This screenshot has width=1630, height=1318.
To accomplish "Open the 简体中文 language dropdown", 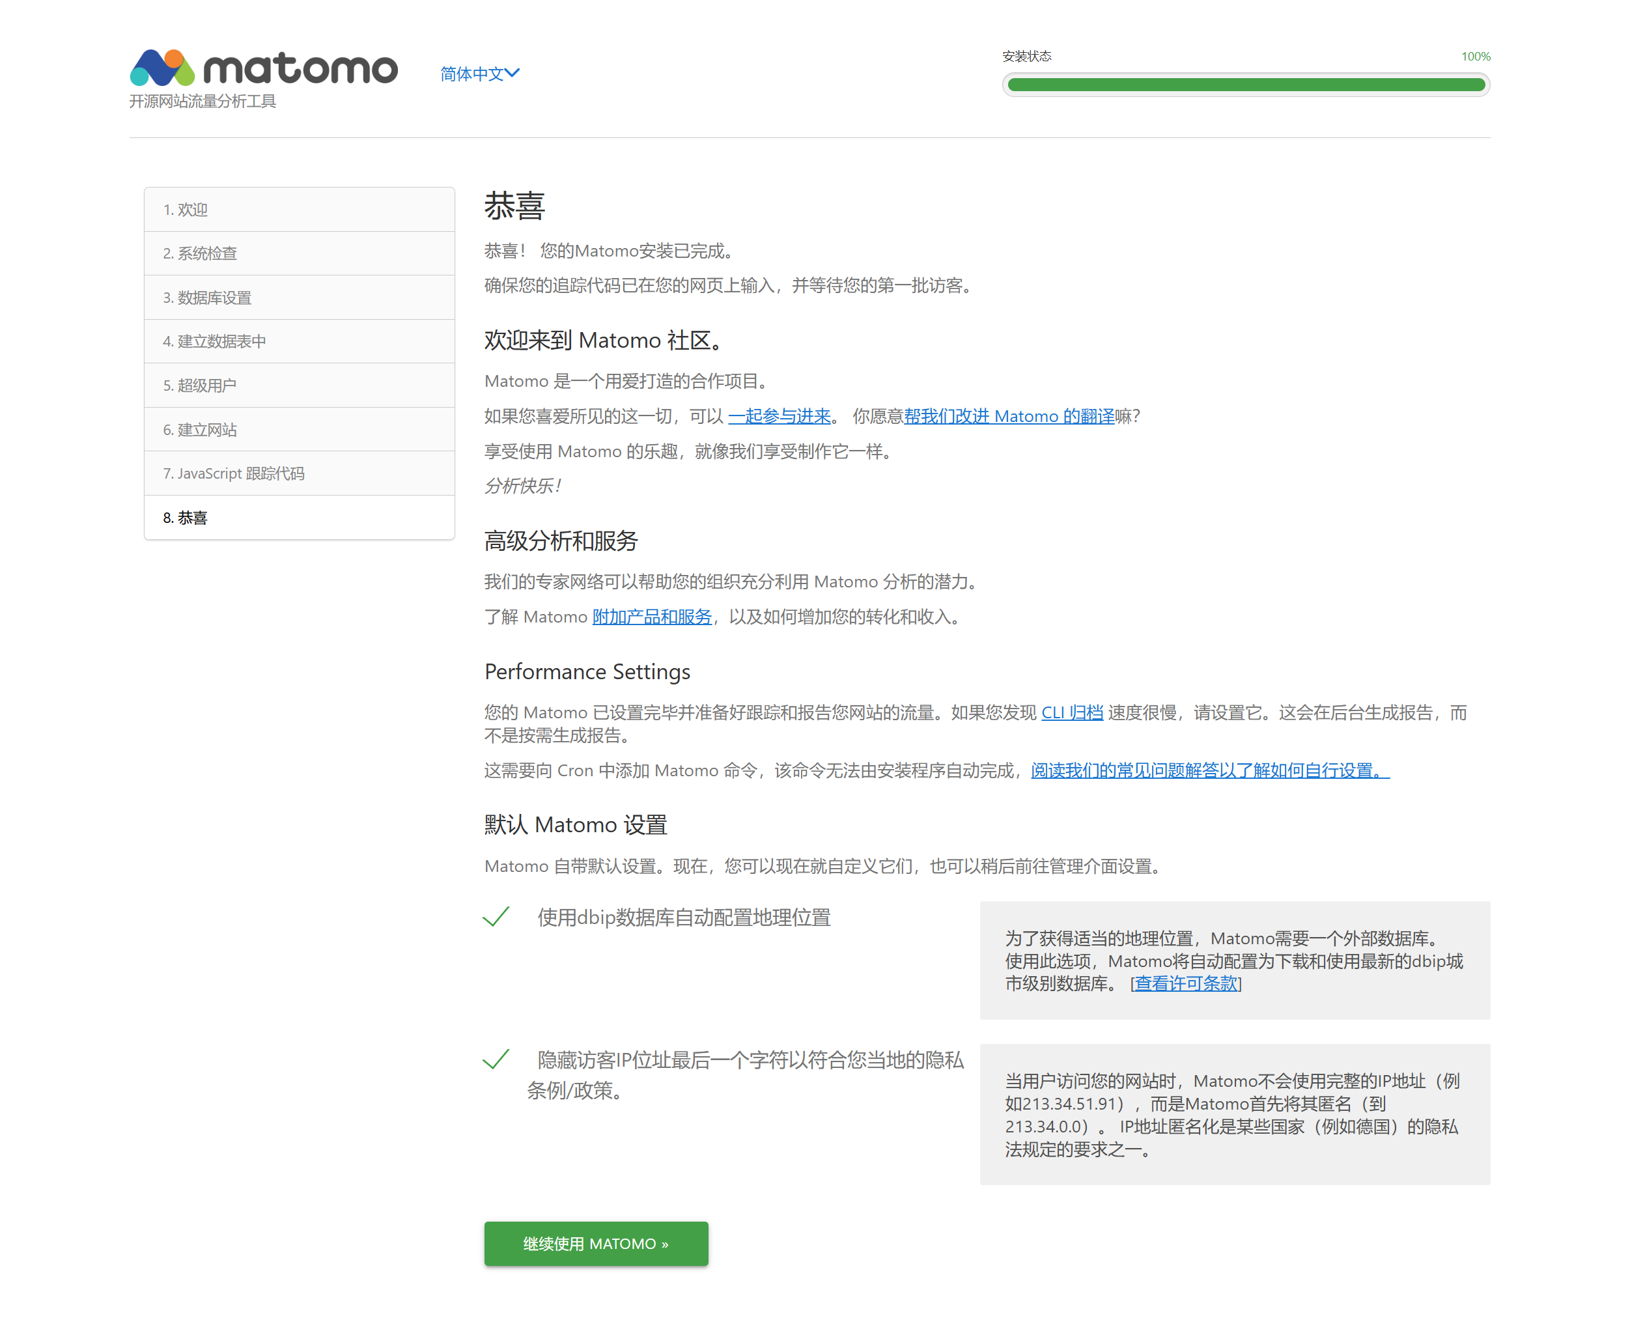I will coord(471,74).
